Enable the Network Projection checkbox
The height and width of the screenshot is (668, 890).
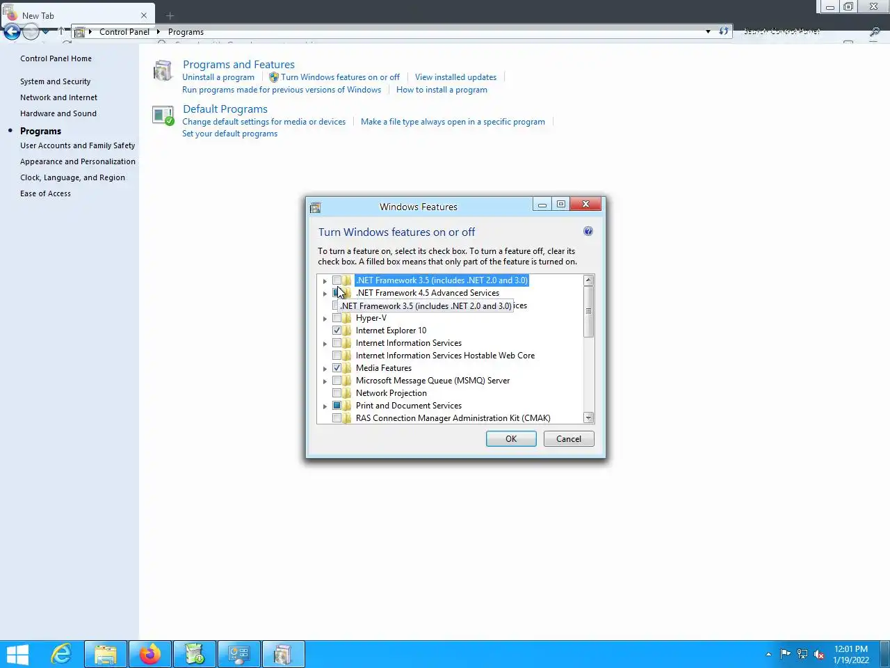[x=337, y=393]
